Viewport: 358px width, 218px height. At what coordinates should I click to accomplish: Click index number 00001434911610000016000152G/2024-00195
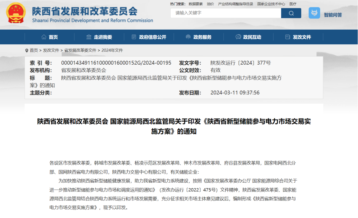116,63
